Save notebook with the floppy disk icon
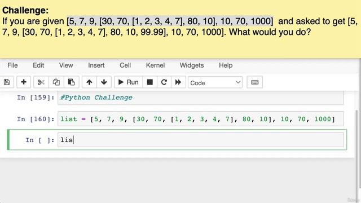361x203 pixels. (x=7, y=82)
